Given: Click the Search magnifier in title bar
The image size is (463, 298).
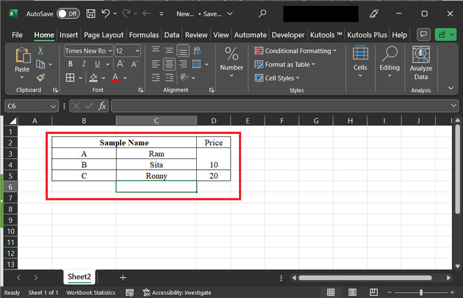Looking at the screenshot, I should tap(262, 13).
